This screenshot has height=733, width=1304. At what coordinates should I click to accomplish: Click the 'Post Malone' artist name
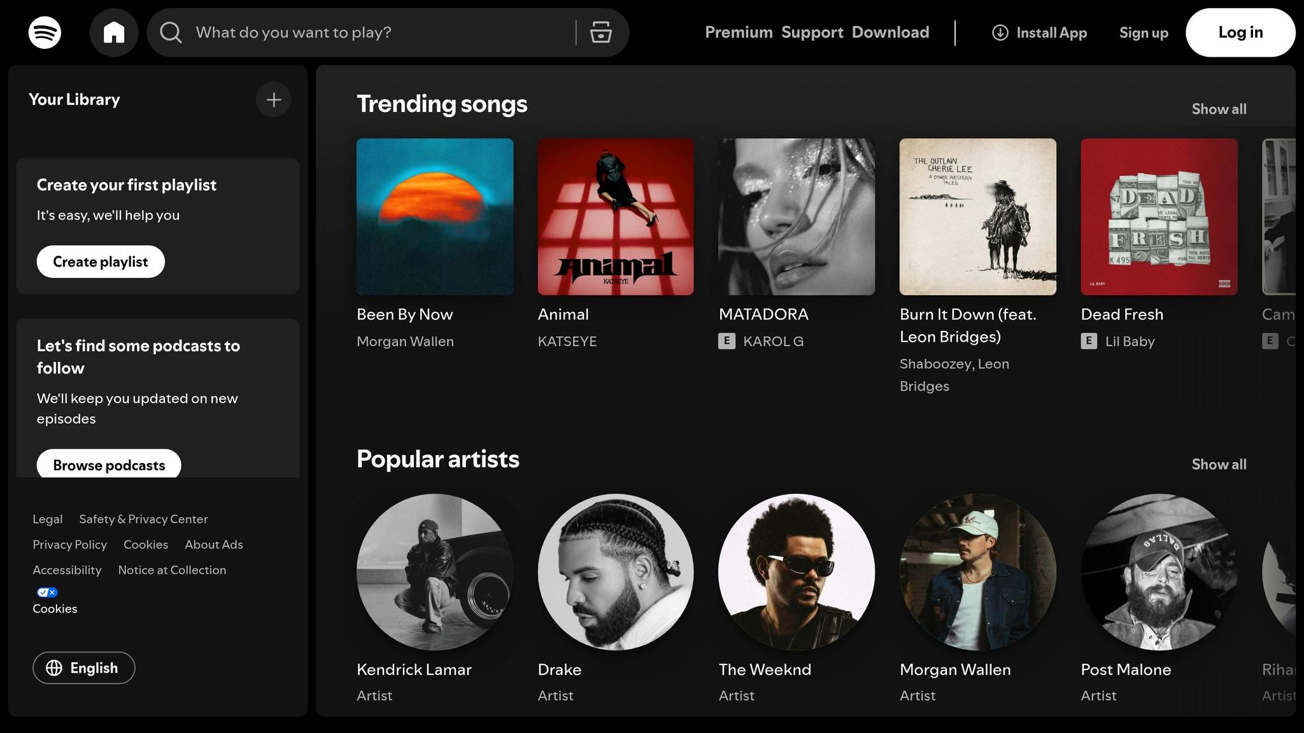pos(1126,669)
